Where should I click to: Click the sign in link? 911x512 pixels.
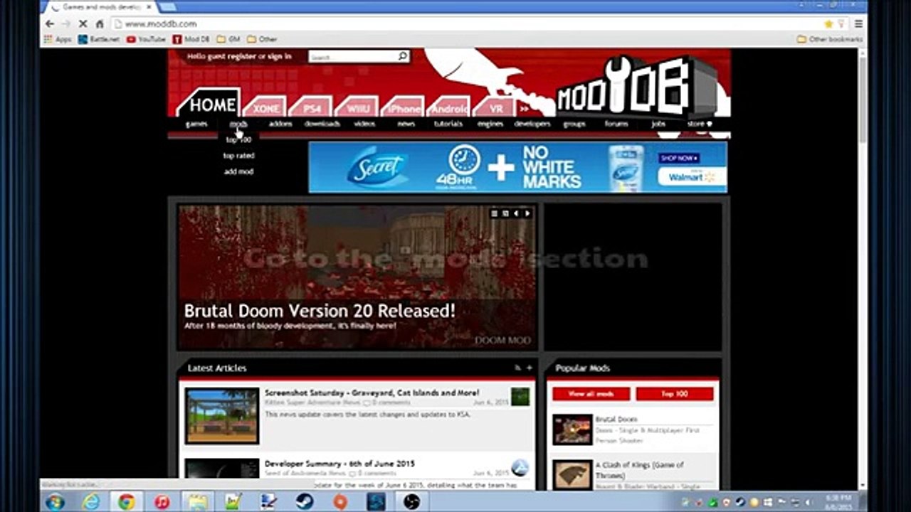click(280, 56)
